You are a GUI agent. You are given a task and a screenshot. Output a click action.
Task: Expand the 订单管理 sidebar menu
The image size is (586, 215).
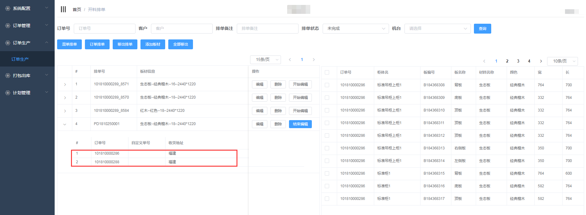[27, 26]
